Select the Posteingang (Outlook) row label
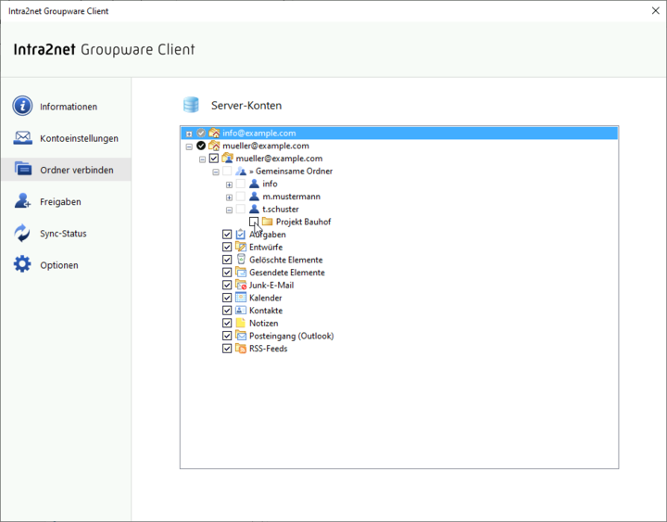 292,336
